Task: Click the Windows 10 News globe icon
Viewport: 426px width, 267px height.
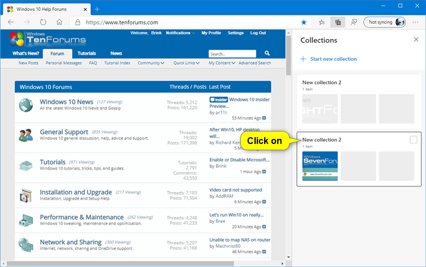Action: (26, 105)
